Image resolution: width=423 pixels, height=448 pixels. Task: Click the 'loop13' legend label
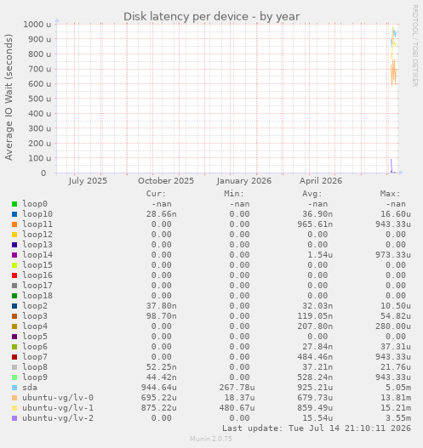click(37, 245)
